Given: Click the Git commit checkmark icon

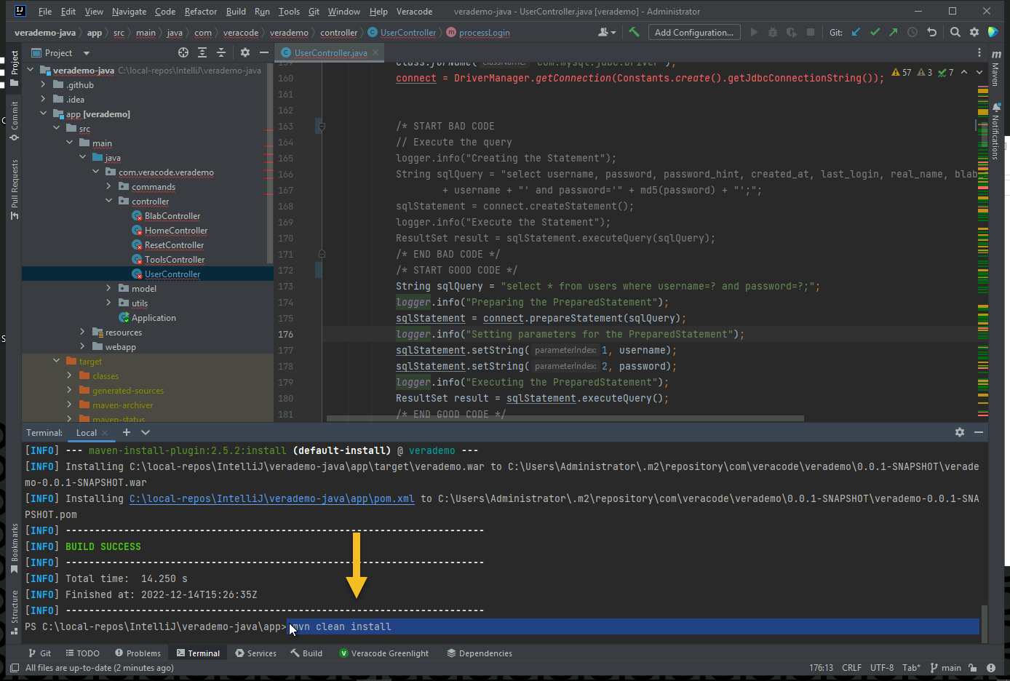Looking at the screenshot, I should (x=875, y=32).
